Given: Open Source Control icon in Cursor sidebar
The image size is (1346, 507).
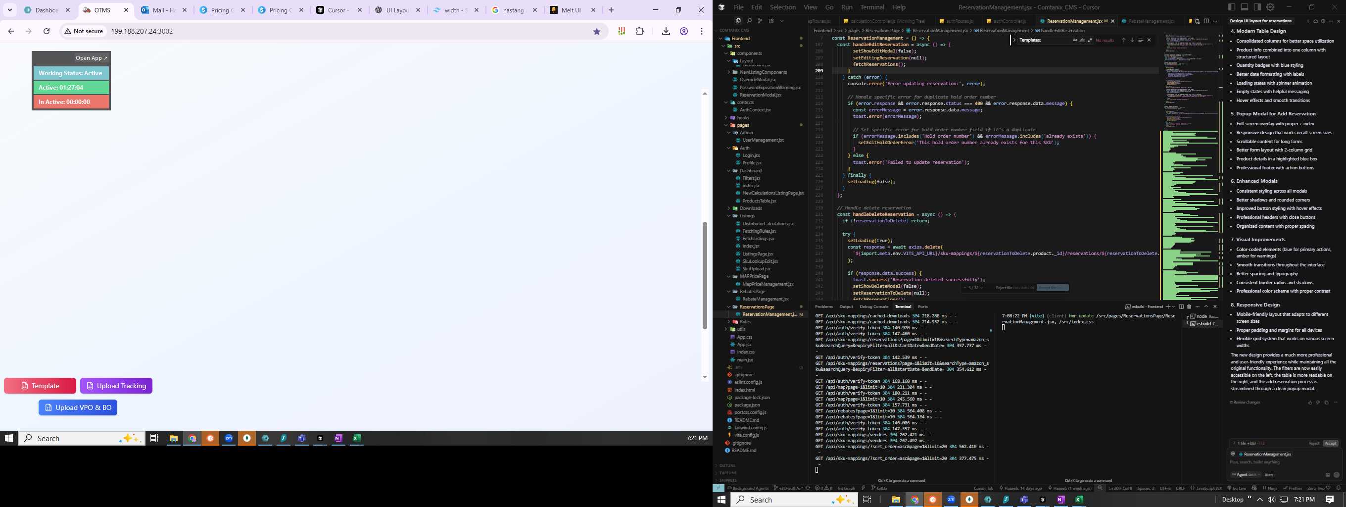Looking at the screenshot, I should [760, 21].
